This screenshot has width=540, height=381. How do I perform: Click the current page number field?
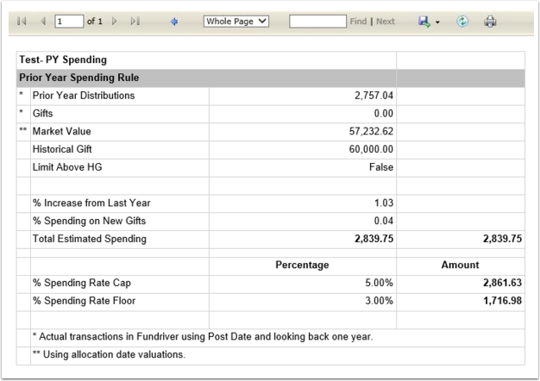(x=69, y=22)
